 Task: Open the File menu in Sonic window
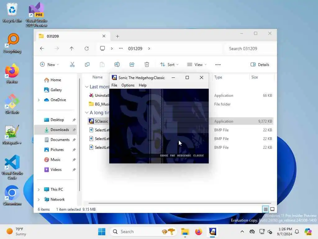(x=114, y=85)
